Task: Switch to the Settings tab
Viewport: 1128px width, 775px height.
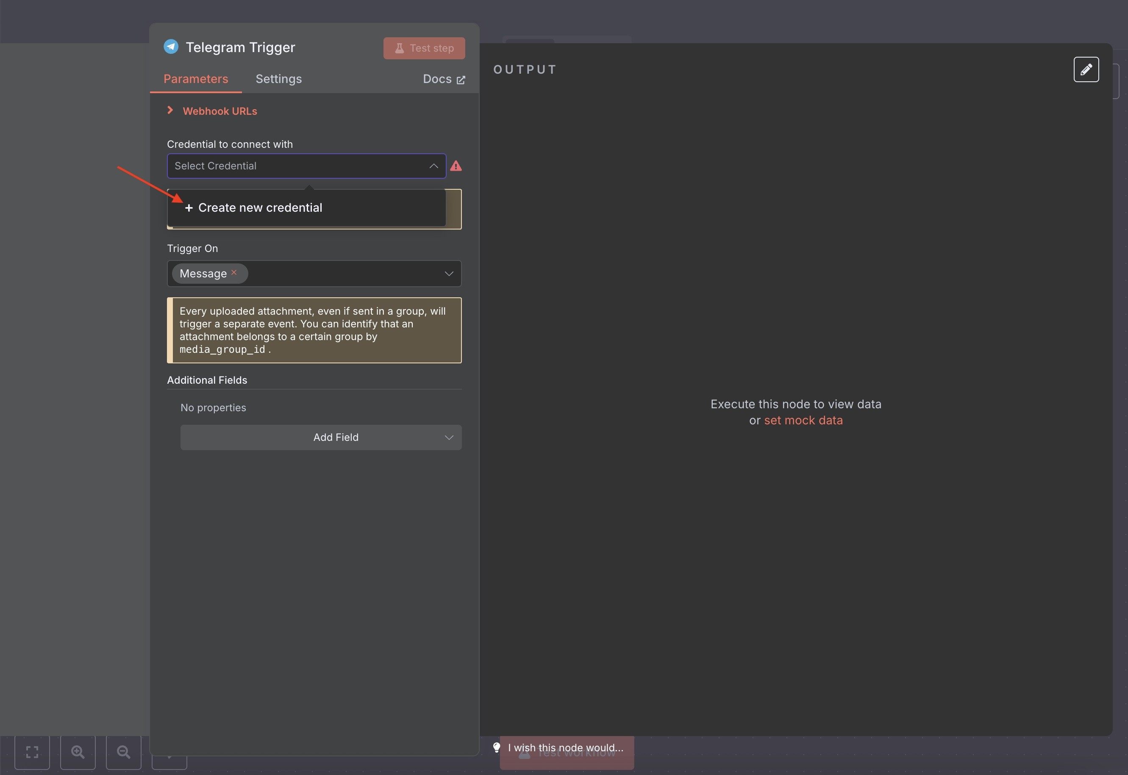Action: coord(279,79)
